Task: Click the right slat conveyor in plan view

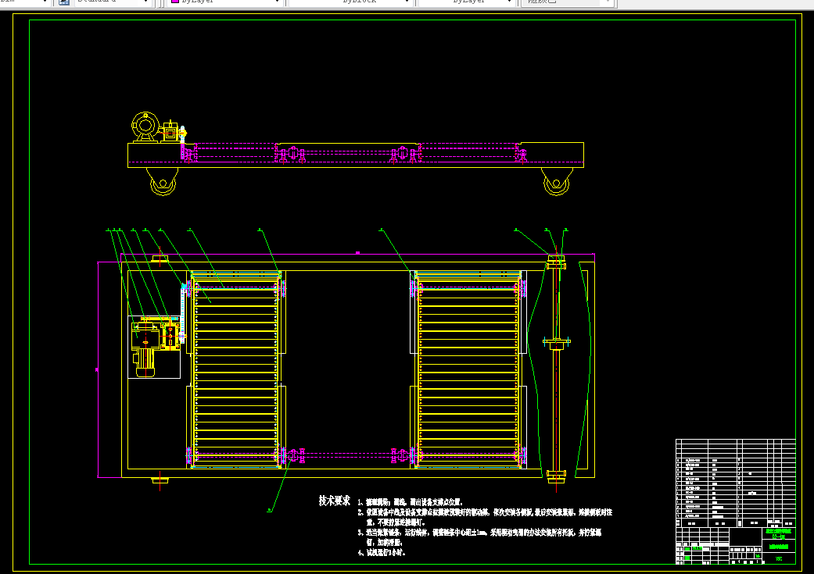Action: coord(468,369)
